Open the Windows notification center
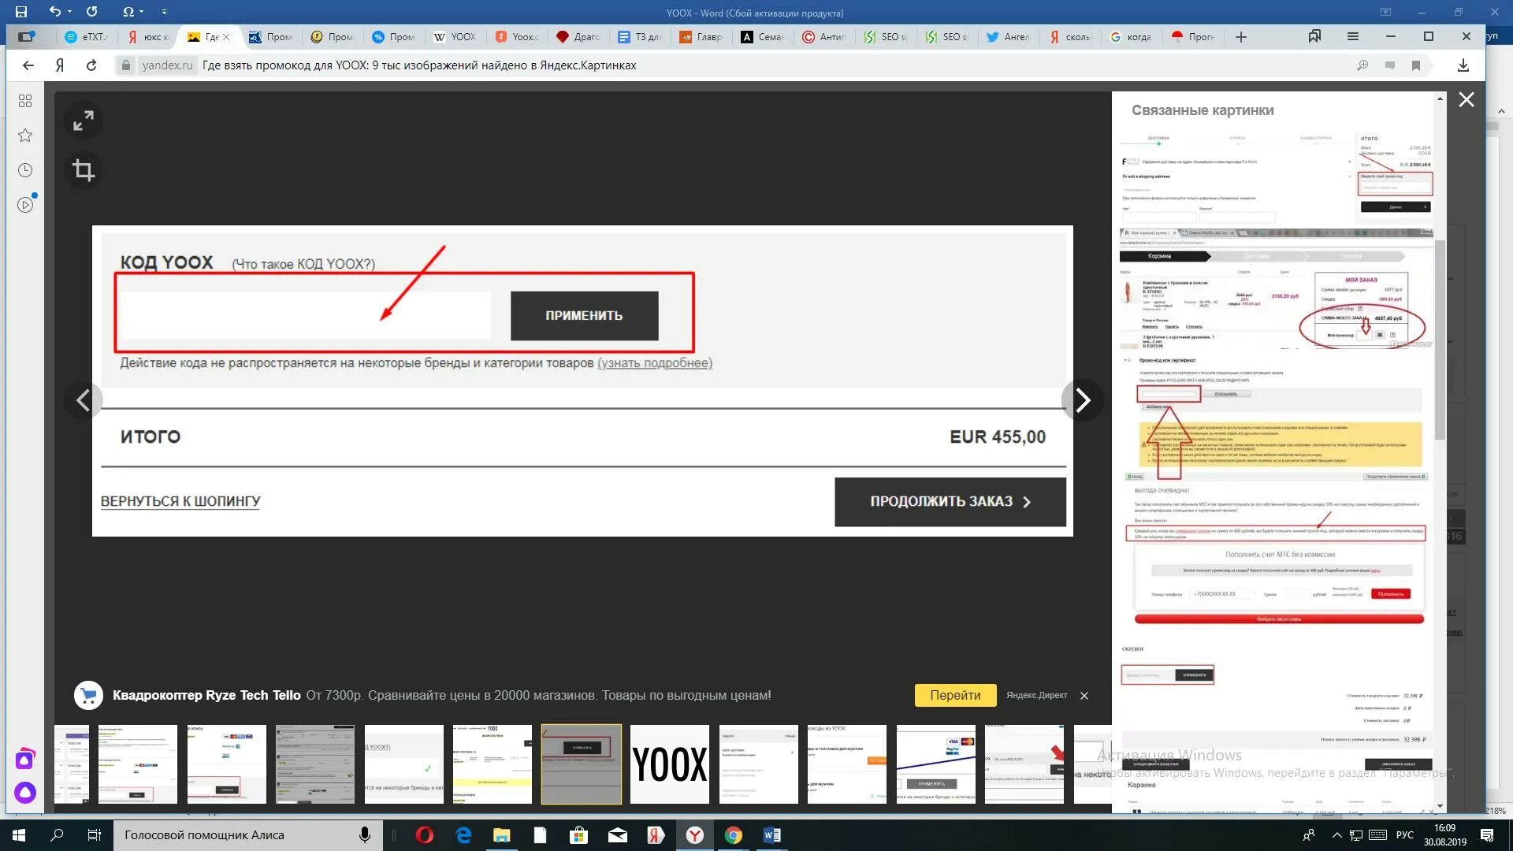 [x=1487, y=835]
